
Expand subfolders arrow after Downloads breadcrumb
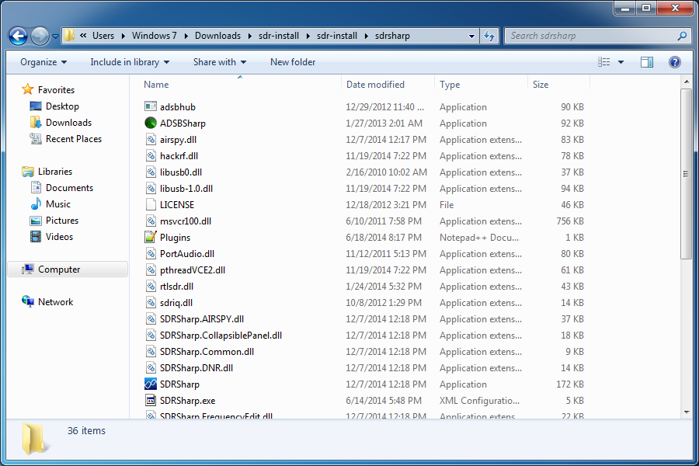click(x=249, y=37)
